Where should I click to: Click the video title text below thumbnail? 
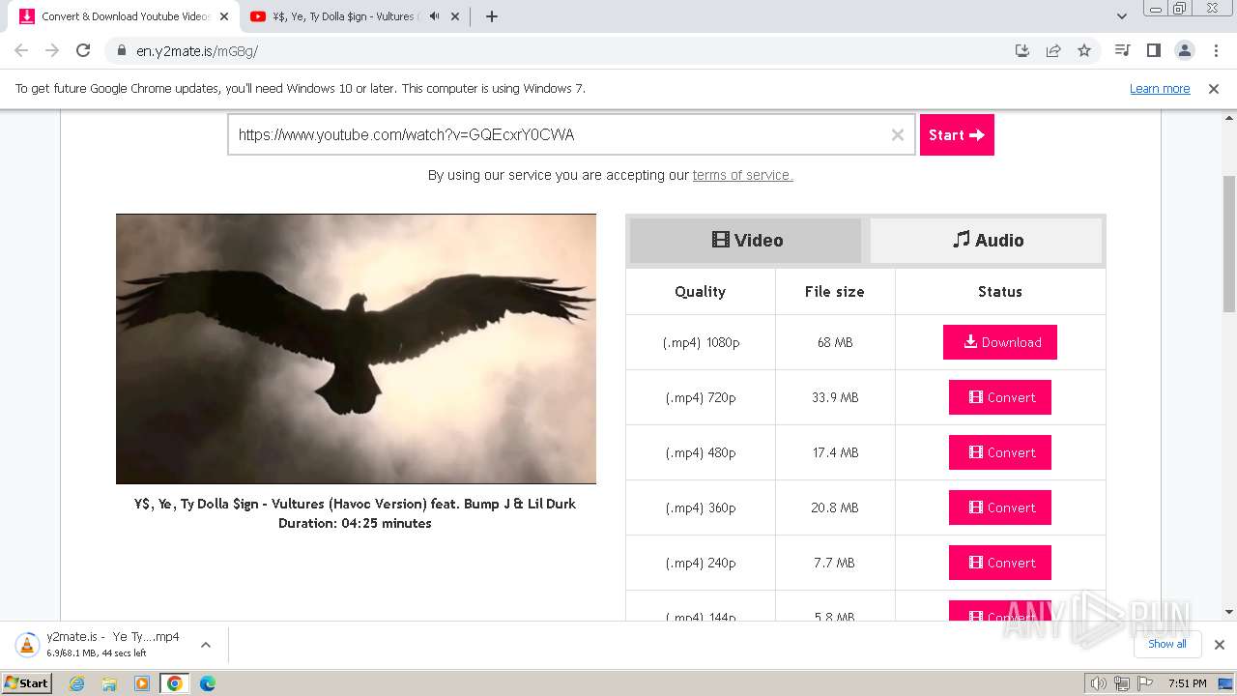click(355, 504)
